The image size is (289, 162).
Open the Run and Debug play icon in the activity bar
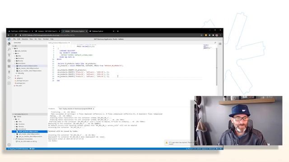point(9,77)
